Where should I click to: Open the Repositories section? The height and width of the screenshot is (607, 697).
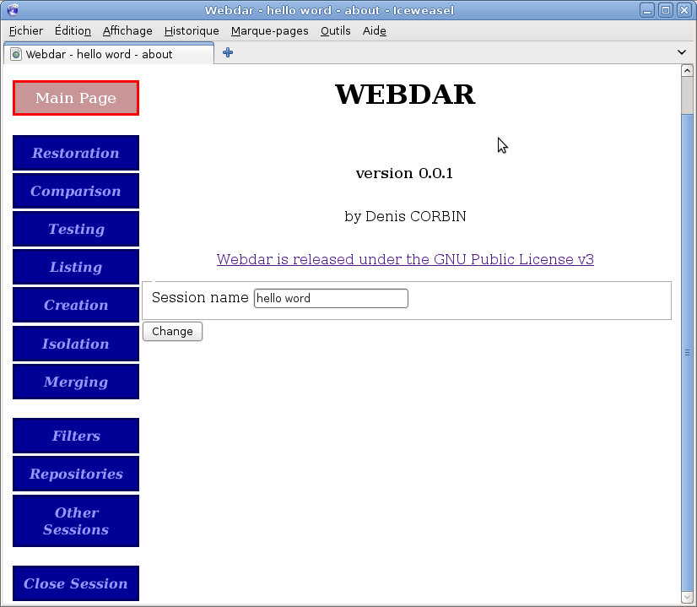[x=75, y=474]
